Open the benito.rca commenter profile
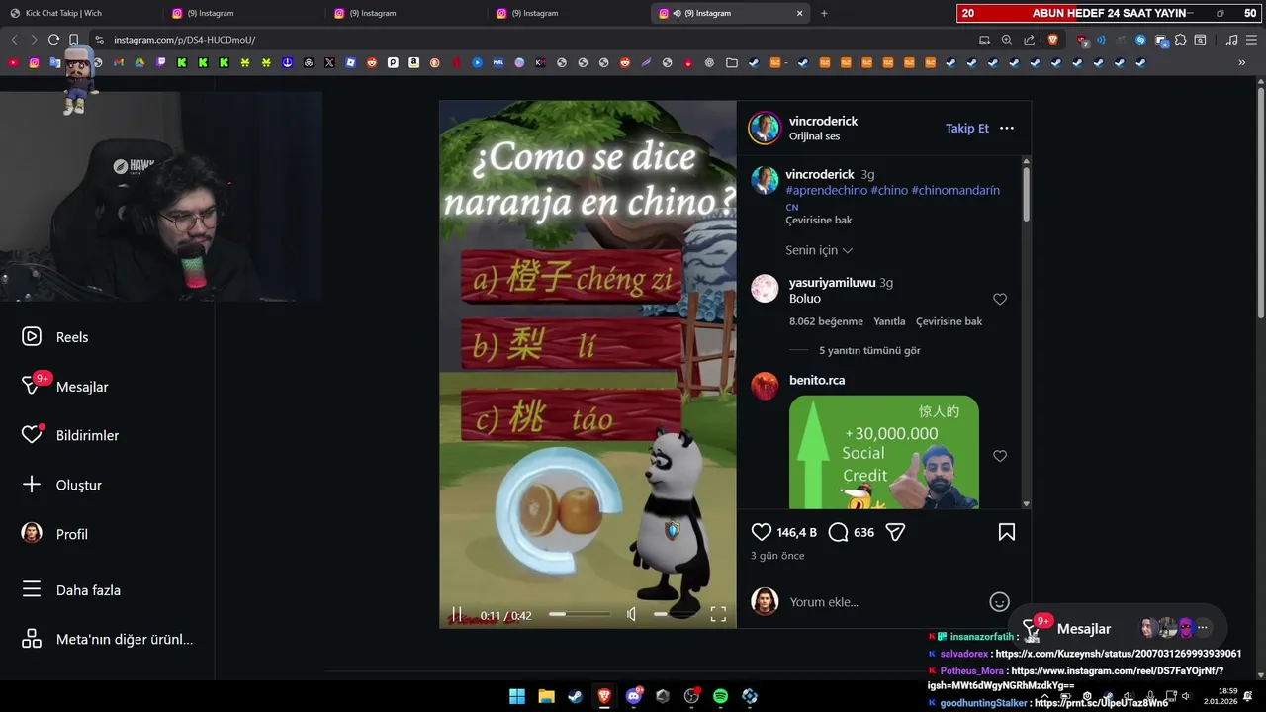This screenshot has width=1266, height=712. [x=817, y=380]
